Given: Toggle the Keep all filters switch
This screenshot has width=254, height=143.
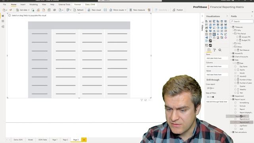Looking at the screenshot, I should [x=212, y=97].
